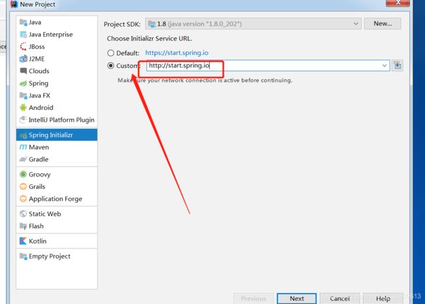Click the icon button beside custom URL field
This screenshot has width=425, height=304.
click(398, 65)
